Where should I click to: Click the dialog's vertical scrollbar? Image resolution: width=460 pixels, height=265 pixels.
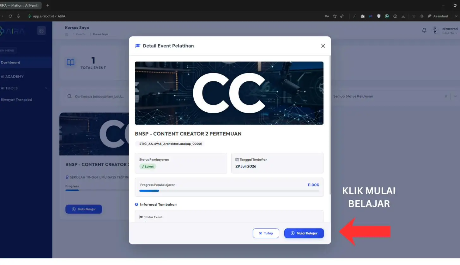pos(330,125)
